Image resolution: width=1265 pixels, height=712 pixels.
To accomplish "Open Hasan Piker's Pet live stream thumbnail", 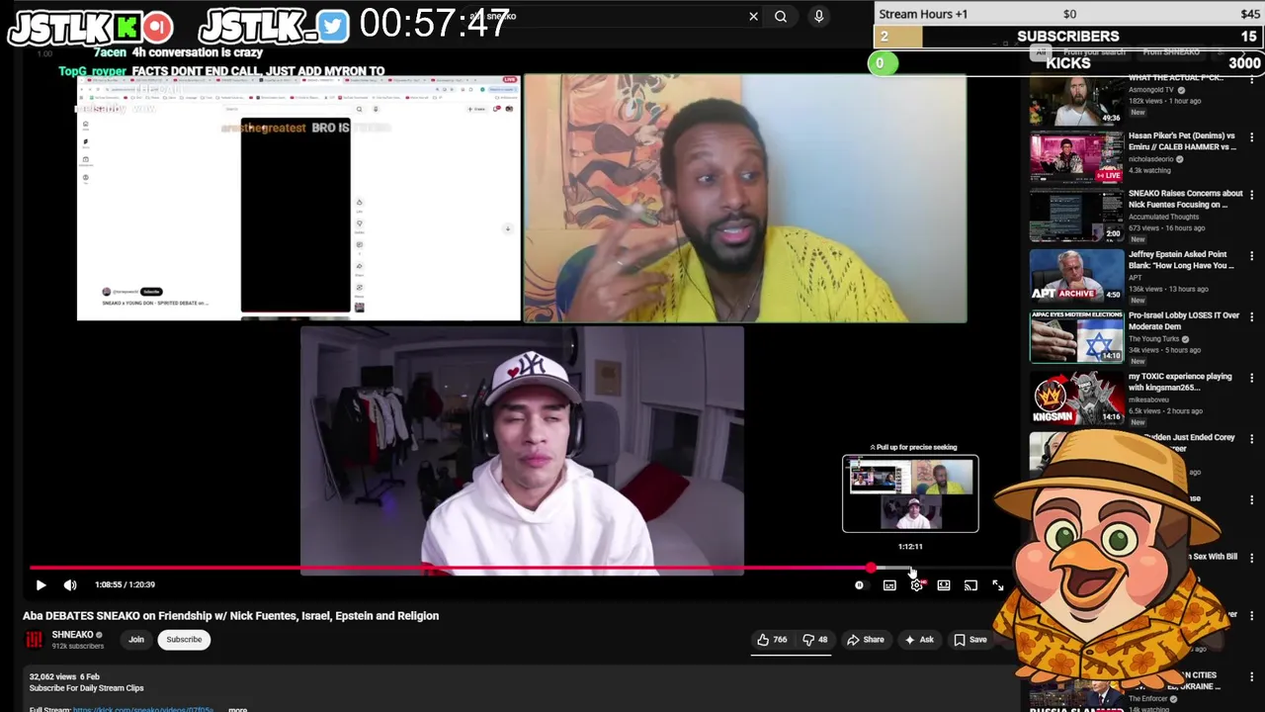I will coord(1077,158).
